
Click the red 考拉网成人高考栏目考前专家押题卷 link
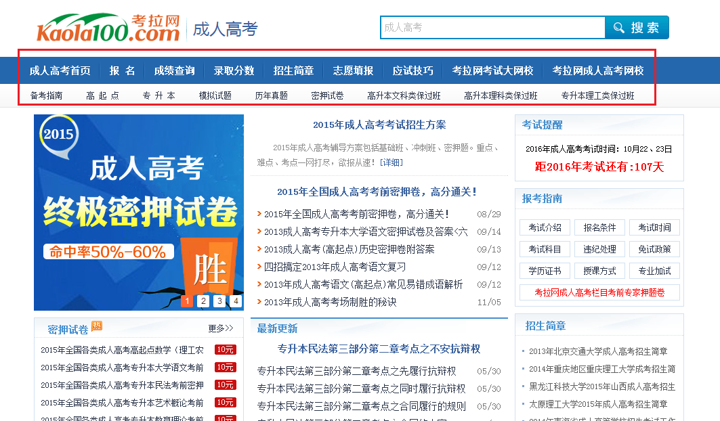[x=599, y=292]
